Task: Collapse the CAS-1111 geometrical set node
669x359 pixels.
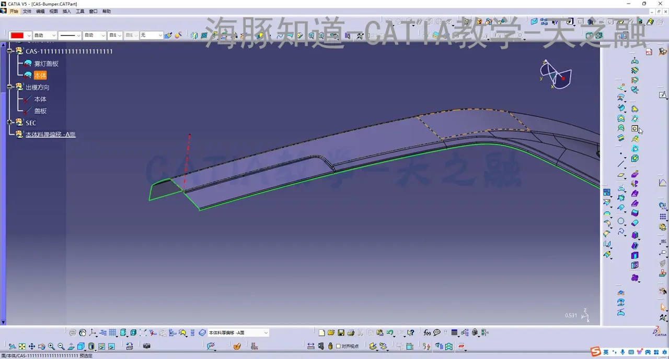Action: (x=10, y=51)
